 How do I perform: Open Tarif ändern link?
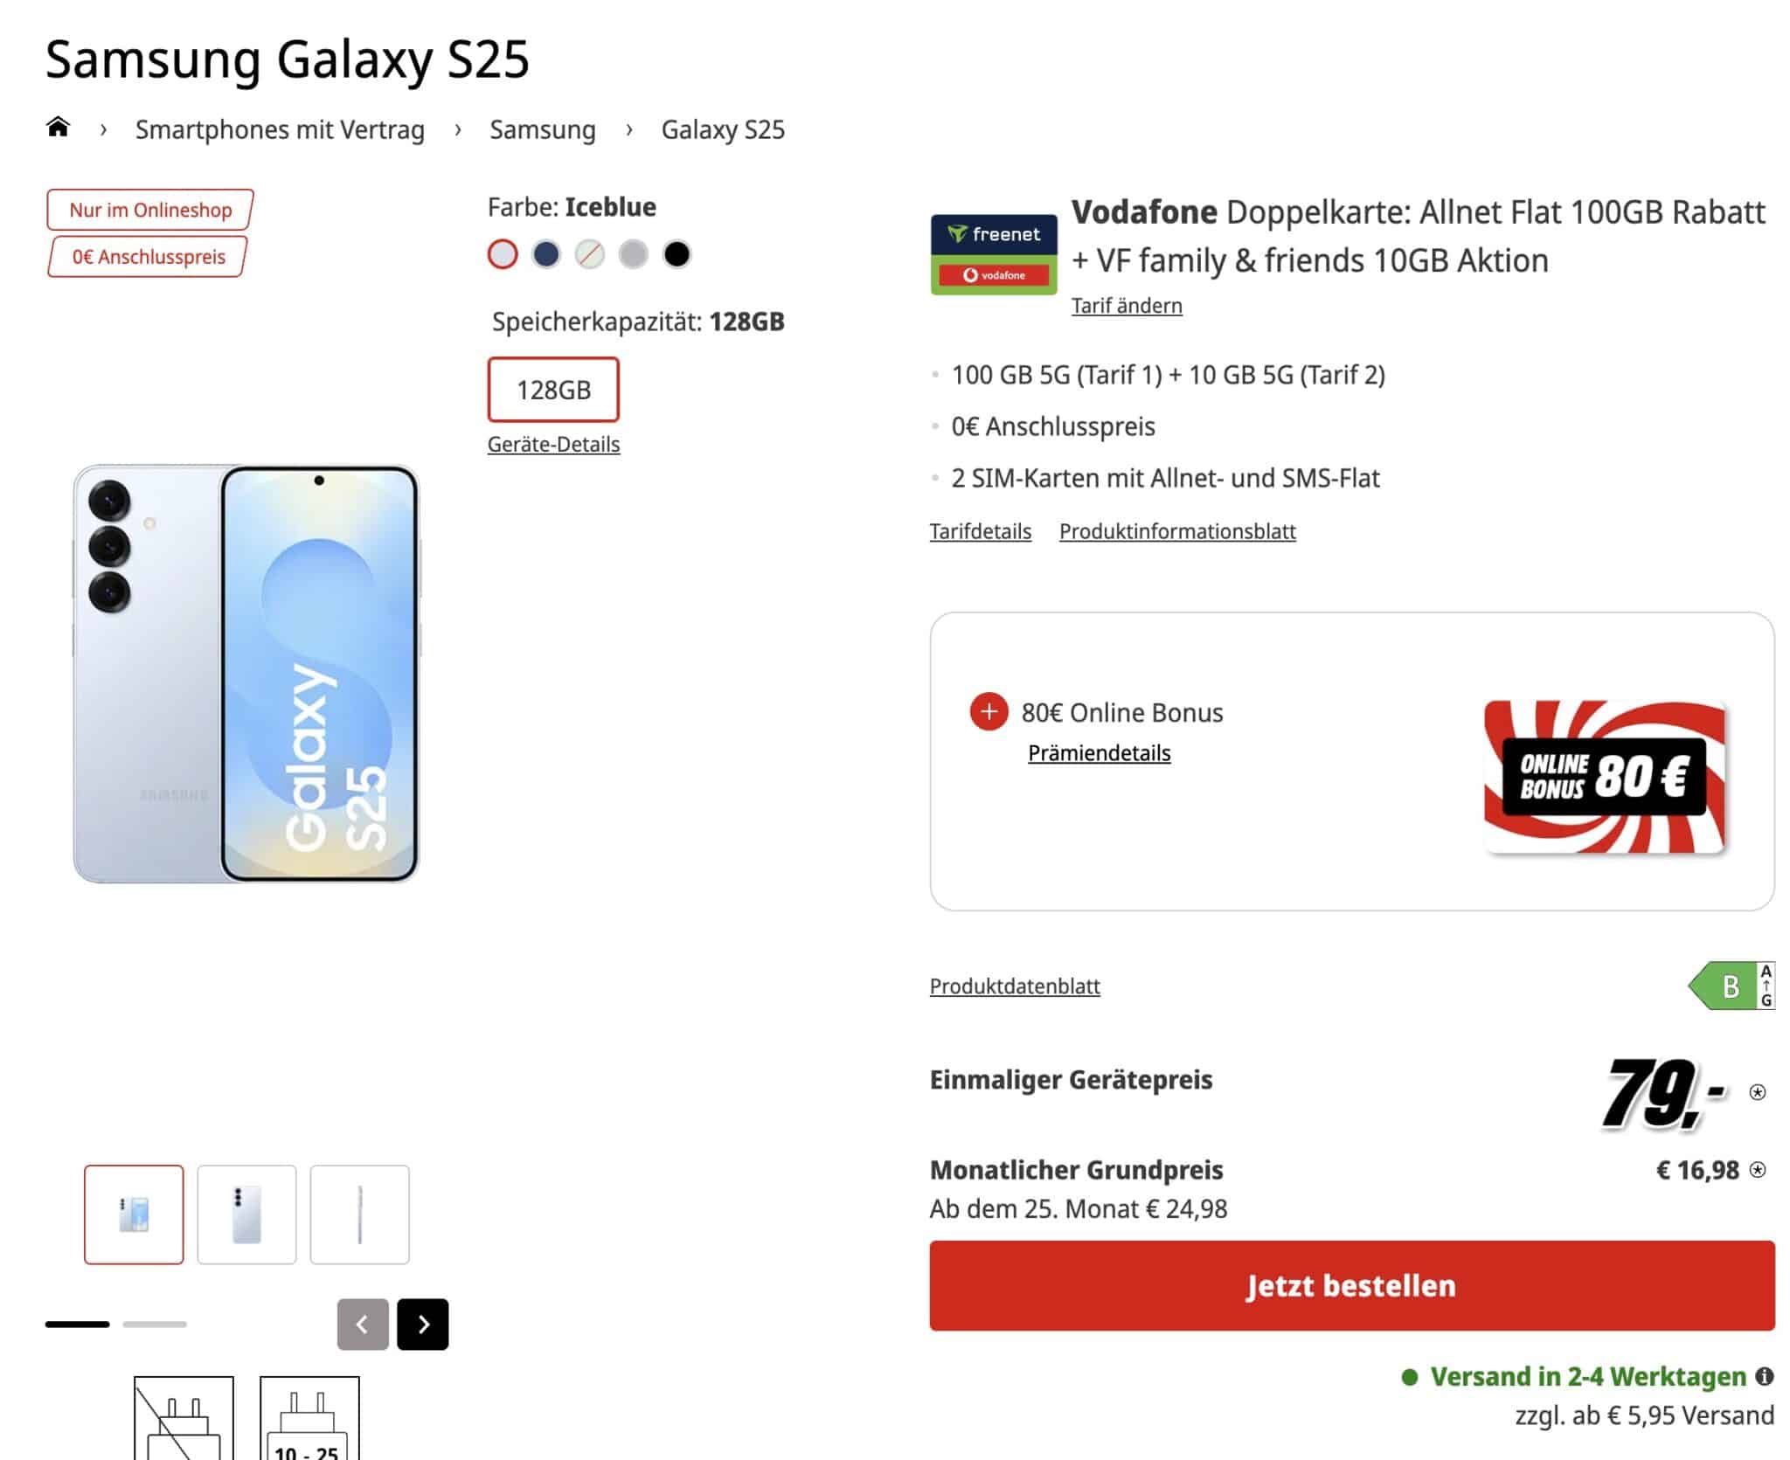(x=1127, y=306)
